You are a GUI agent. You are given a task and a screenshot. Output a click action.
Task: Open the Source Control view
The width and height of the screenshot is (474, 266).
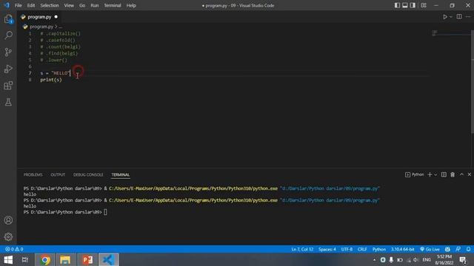click(x=8, y=52)
